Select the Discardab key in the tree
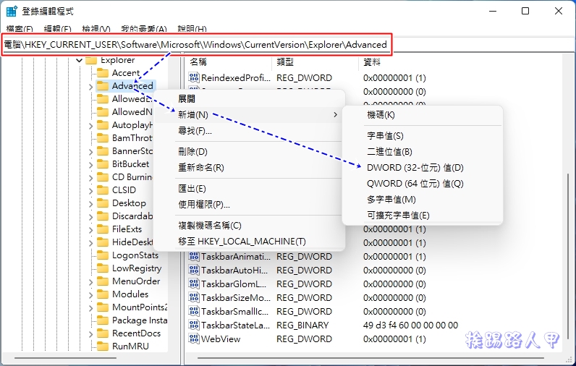 132,216
